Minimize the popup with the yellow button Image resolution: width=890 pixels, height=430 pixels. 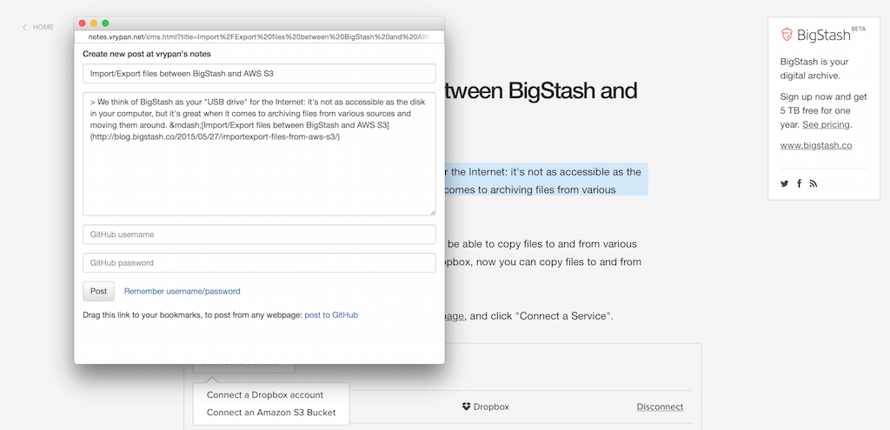point(94,23)
